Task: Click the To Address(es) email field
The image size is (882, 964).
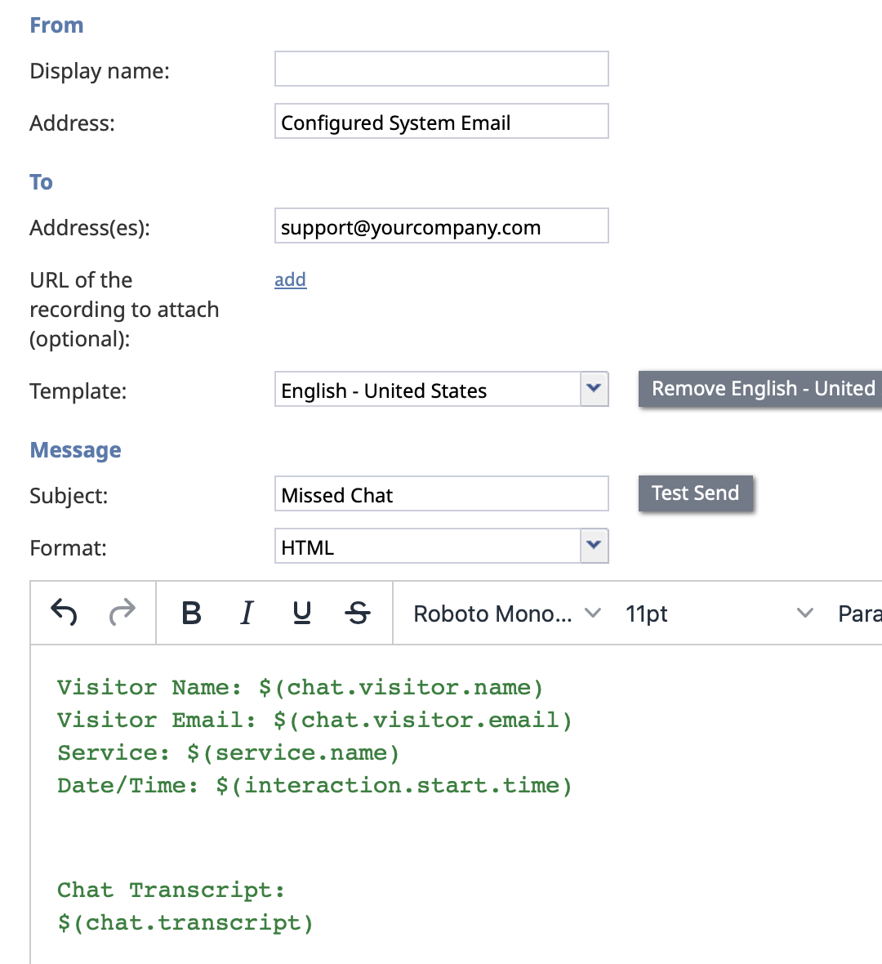Action: tap(441, 225)
